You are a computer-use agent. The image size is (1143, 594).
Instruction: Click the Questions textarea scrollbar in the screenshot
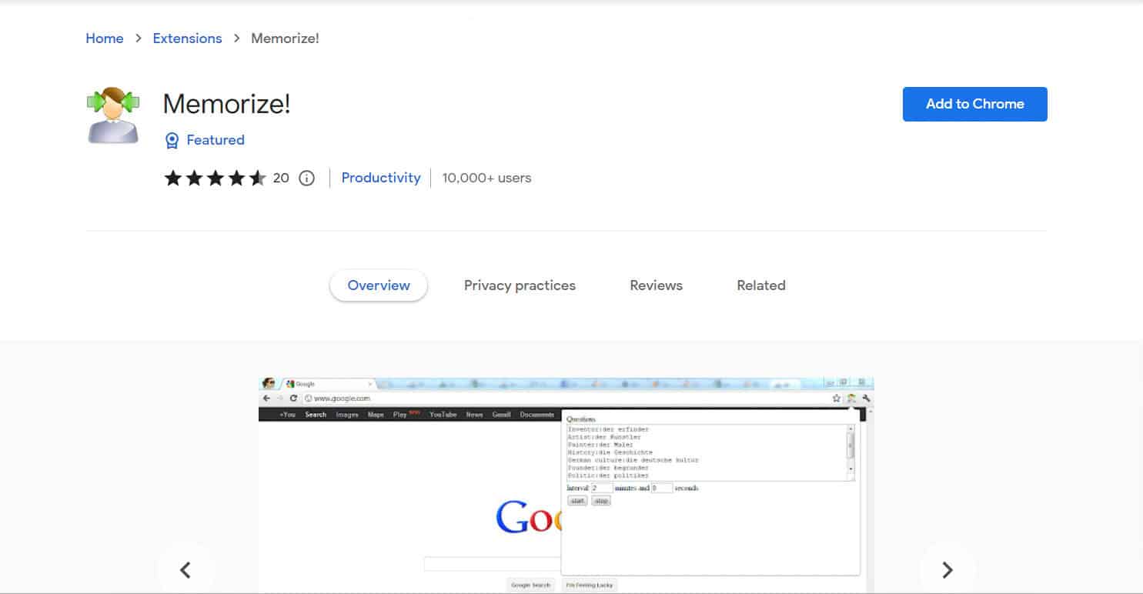click(851, 449)
